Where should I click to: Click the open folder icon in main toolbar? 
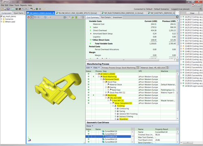pyautogui.click(x=2, y=9)
